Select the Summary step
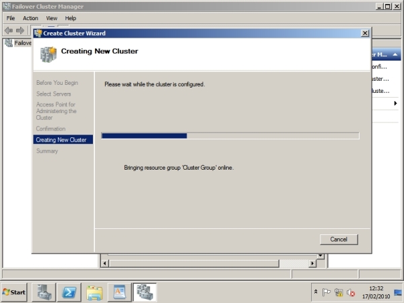404x303 pixels. 47,151
